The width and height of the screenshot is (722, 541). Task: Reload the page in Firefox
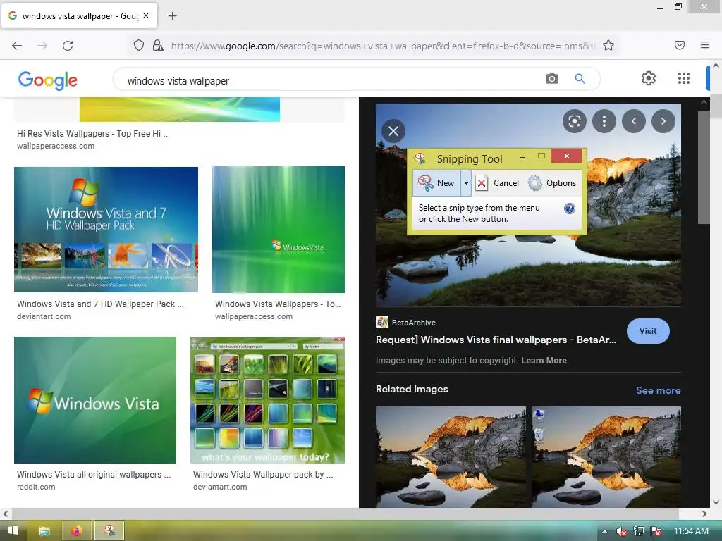(68, 46)
